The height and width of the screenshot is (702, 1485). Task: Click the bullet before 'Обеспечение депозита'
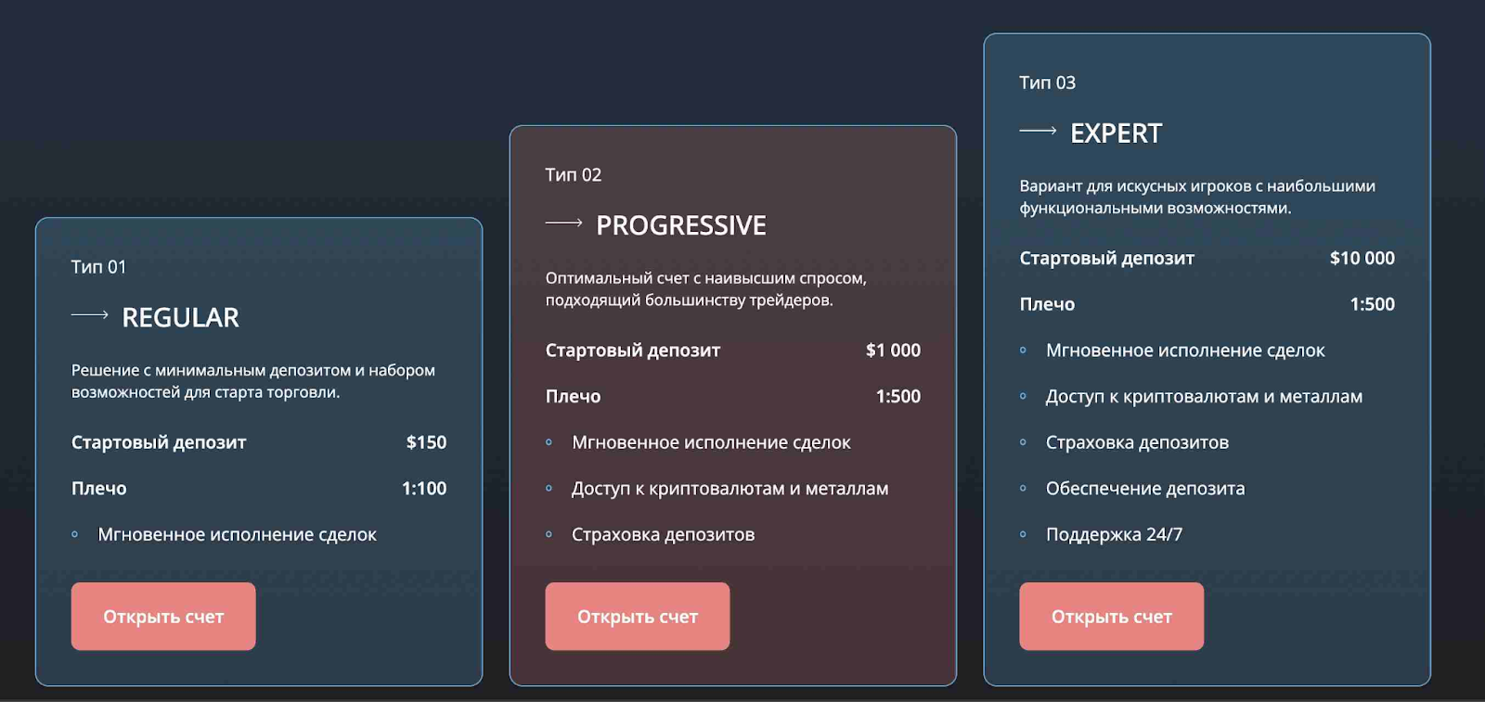[1023, 489]
